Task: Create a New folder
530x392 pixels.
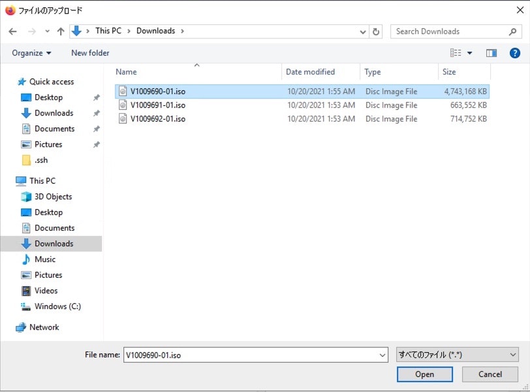Action: point(90,53)
